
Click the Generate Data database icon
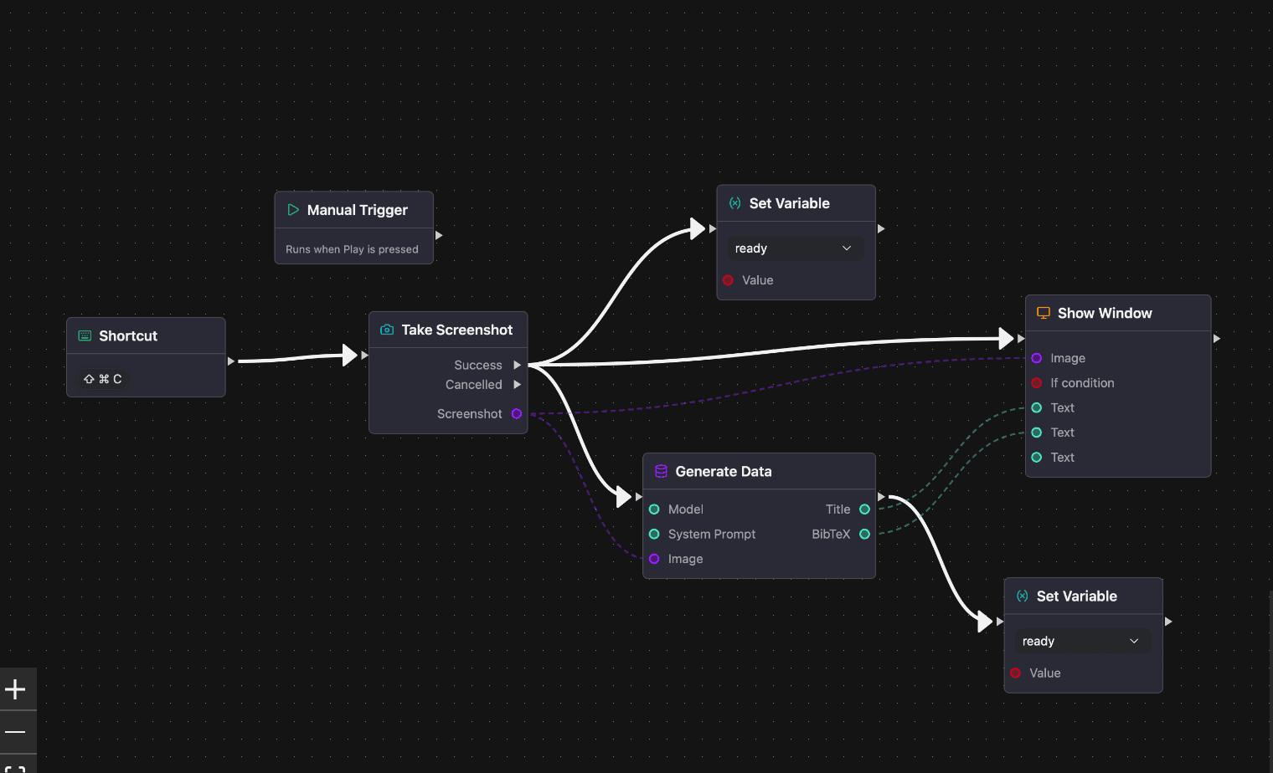point(661,471)
